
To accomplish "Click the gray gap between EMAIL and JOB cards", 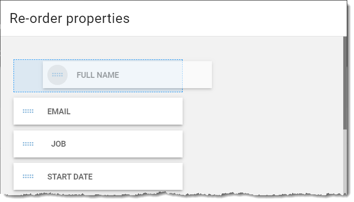I will (98, 128).
